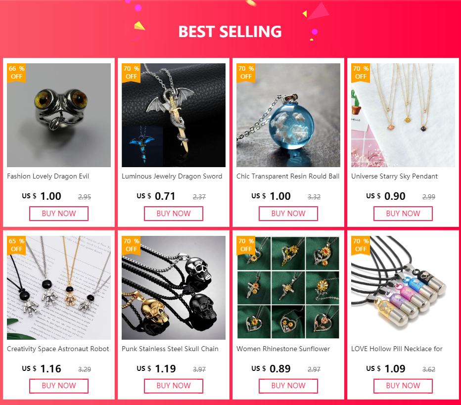This screenshot has height=405, width=461.
Task: Buy the Fashion Lovely Dragon Evil ring
Action: click(x=59, y=214)
